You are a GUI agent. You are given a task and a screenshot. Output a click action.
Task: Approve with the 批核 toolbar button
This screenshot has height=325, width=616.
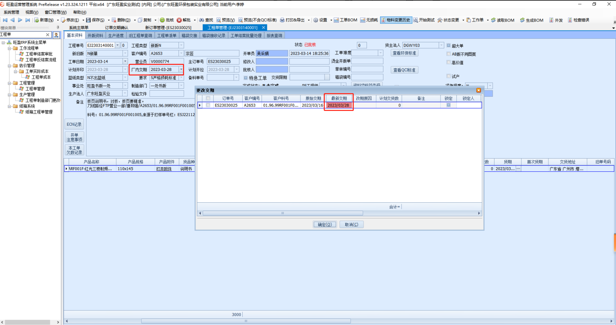[x=167, y=20]
